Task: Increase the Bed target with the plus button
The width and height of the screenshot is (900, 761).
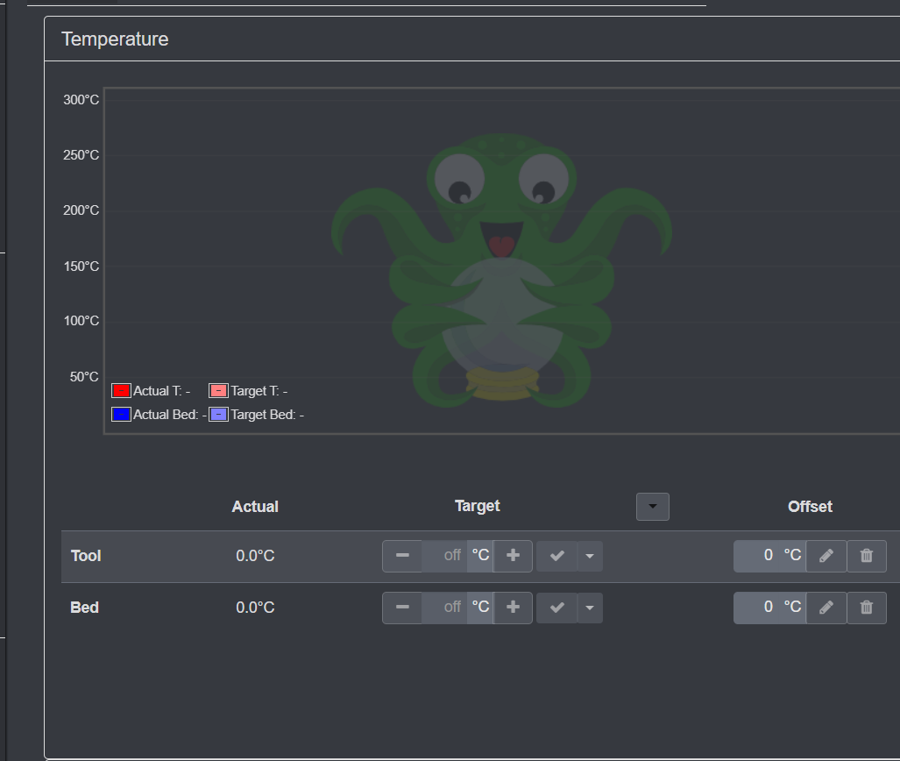Action: point(514,607)
